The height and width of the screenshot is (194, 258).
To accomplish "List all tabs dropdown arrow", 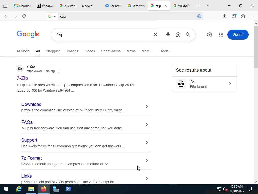I will (x=208, y=6).
